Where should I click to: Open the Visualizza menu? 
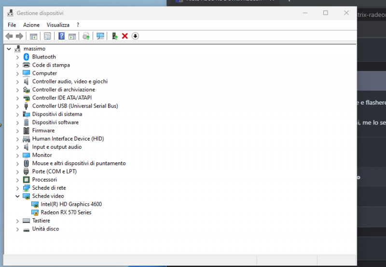[x=58, y=25]
